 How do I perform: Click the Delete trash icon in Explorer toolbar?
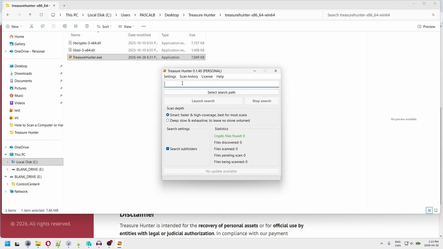point(87,26)
